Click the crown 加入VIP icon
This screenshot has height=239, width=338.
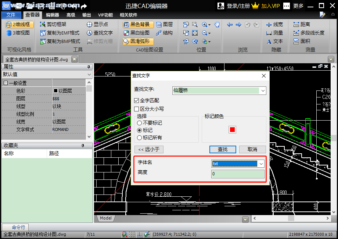(255, 6)
